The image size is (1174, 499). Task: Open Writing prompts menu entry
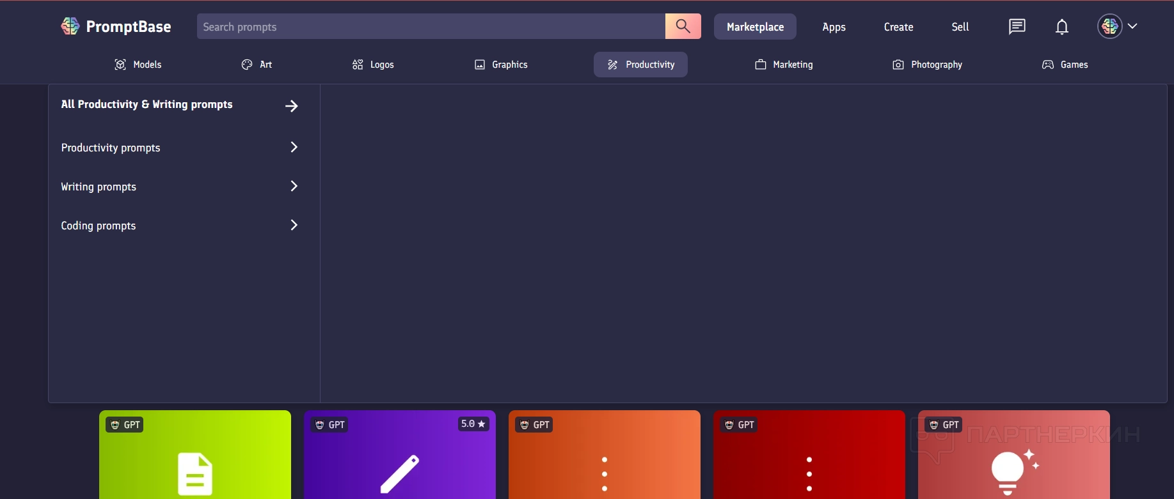(99, 187)
